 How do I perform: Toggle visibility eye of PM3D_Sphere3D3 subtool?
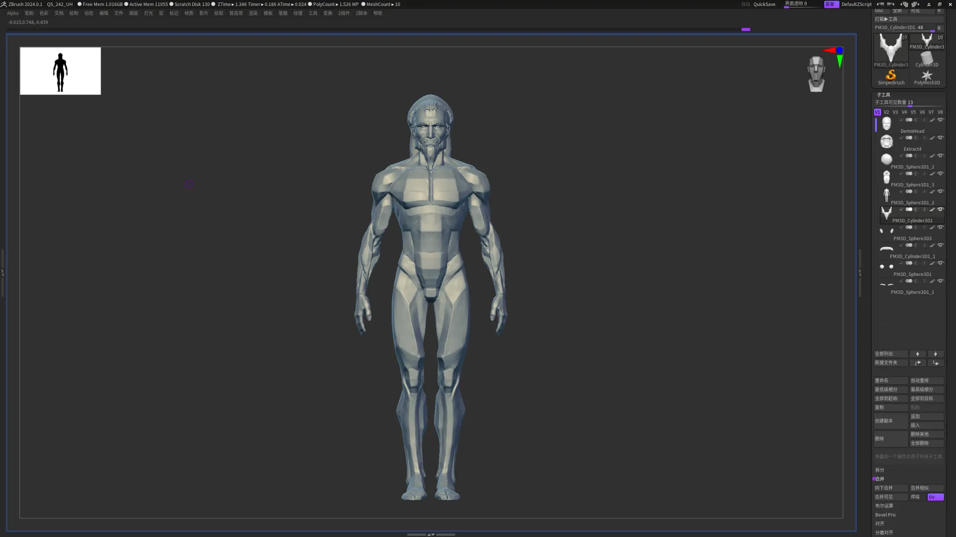point(941,227)
